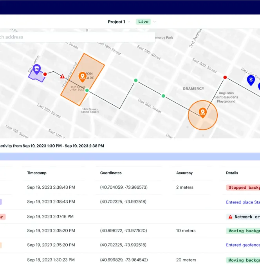Click the activity date range heading

pos(52,146)
